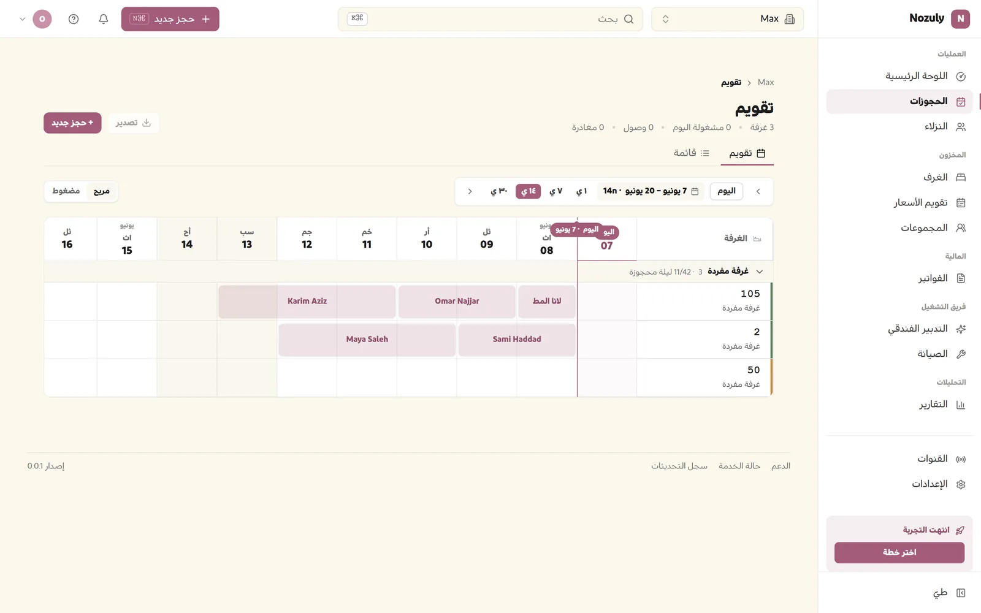The height and width of the screenshot is (613, 981).
Task: Open حالة الخدمة footer link
Action: click(x=739, y=466)
